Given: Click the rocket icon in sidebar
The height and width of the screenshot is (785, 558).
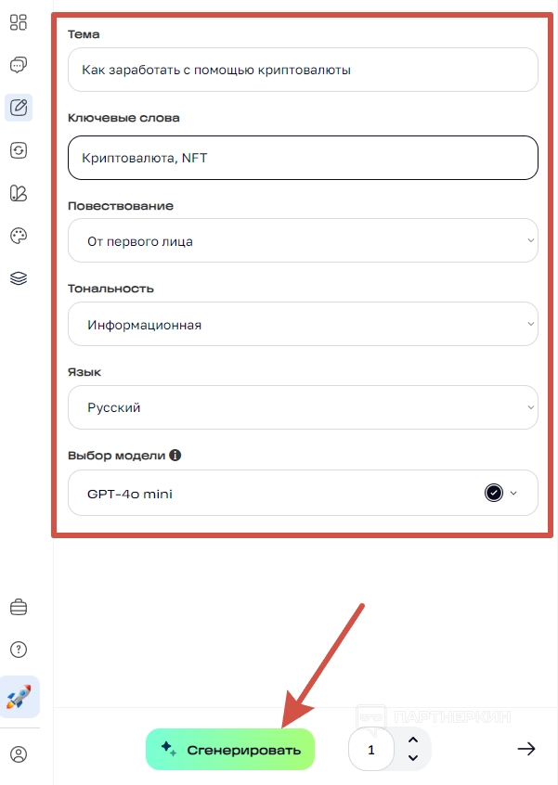Looking at the screenshot, I should point(19,697).
